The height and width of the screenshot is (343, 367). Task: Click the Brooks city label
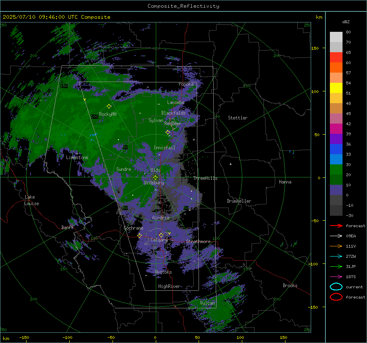coord(290,285)
